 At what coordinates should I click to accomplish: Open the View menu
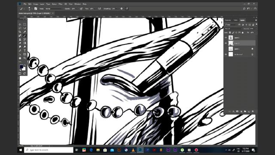[70, 4]
